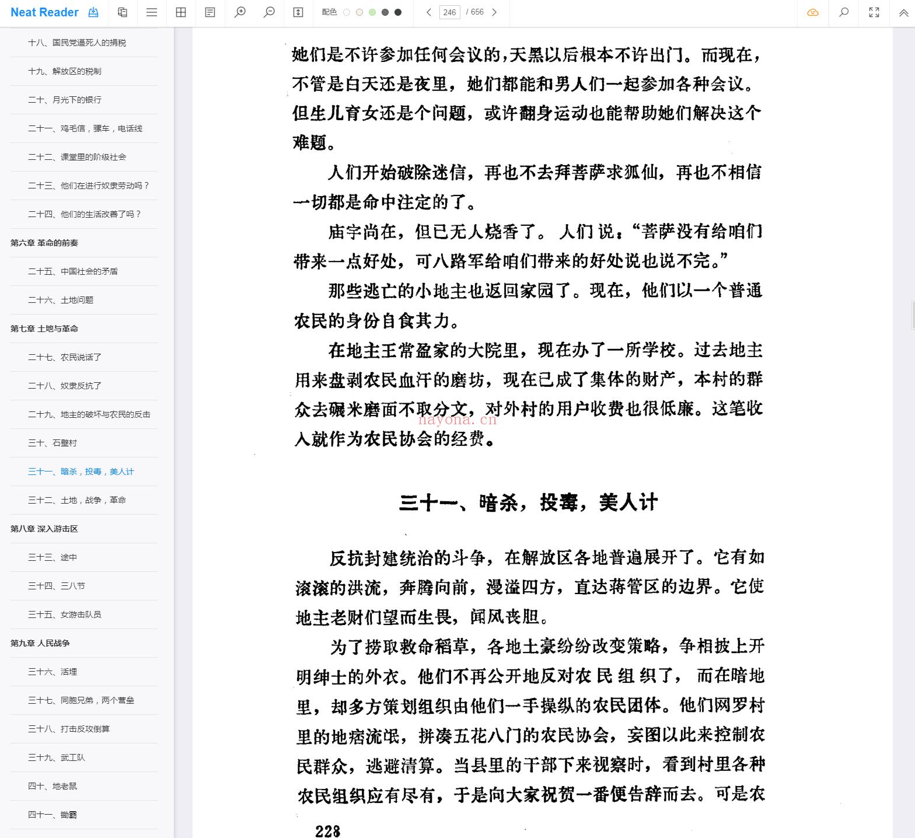
Task: Click the page scrollbar handle on right edge
Action: tap(913, 315)
